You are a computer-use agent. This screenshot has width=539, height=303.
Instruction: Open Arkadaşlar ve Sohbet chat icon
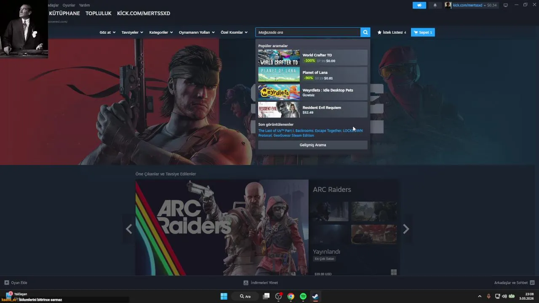pos(532,283)
